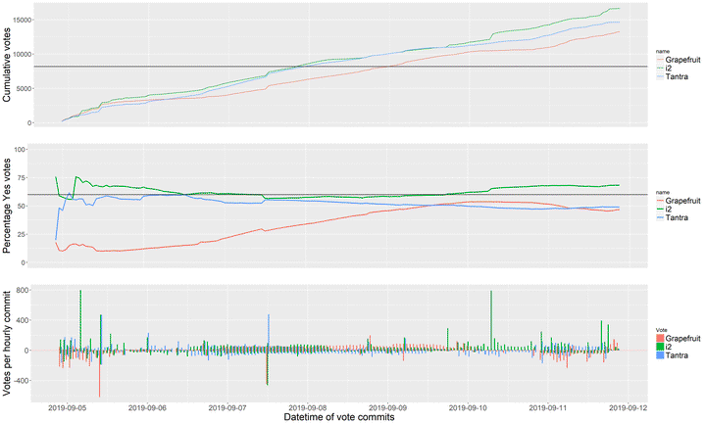Select i2 label in Cumulative votes legend

coord(668,69)
